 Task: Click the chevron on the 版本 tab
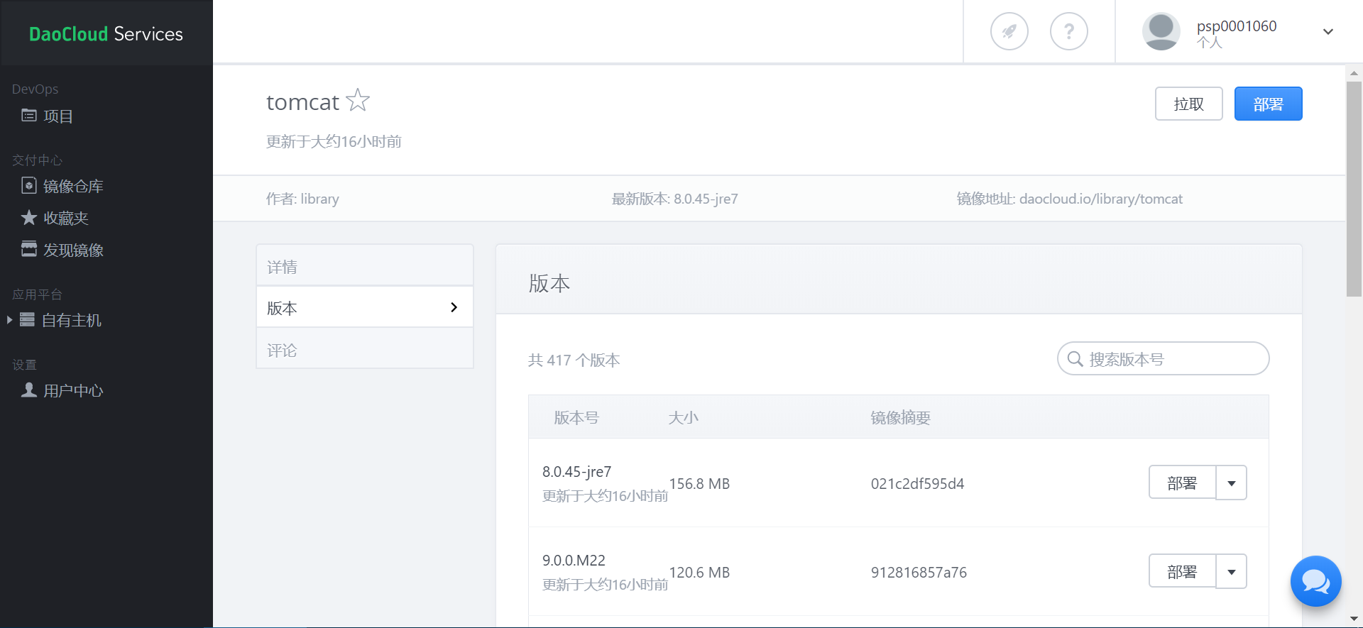coord(454,307)
